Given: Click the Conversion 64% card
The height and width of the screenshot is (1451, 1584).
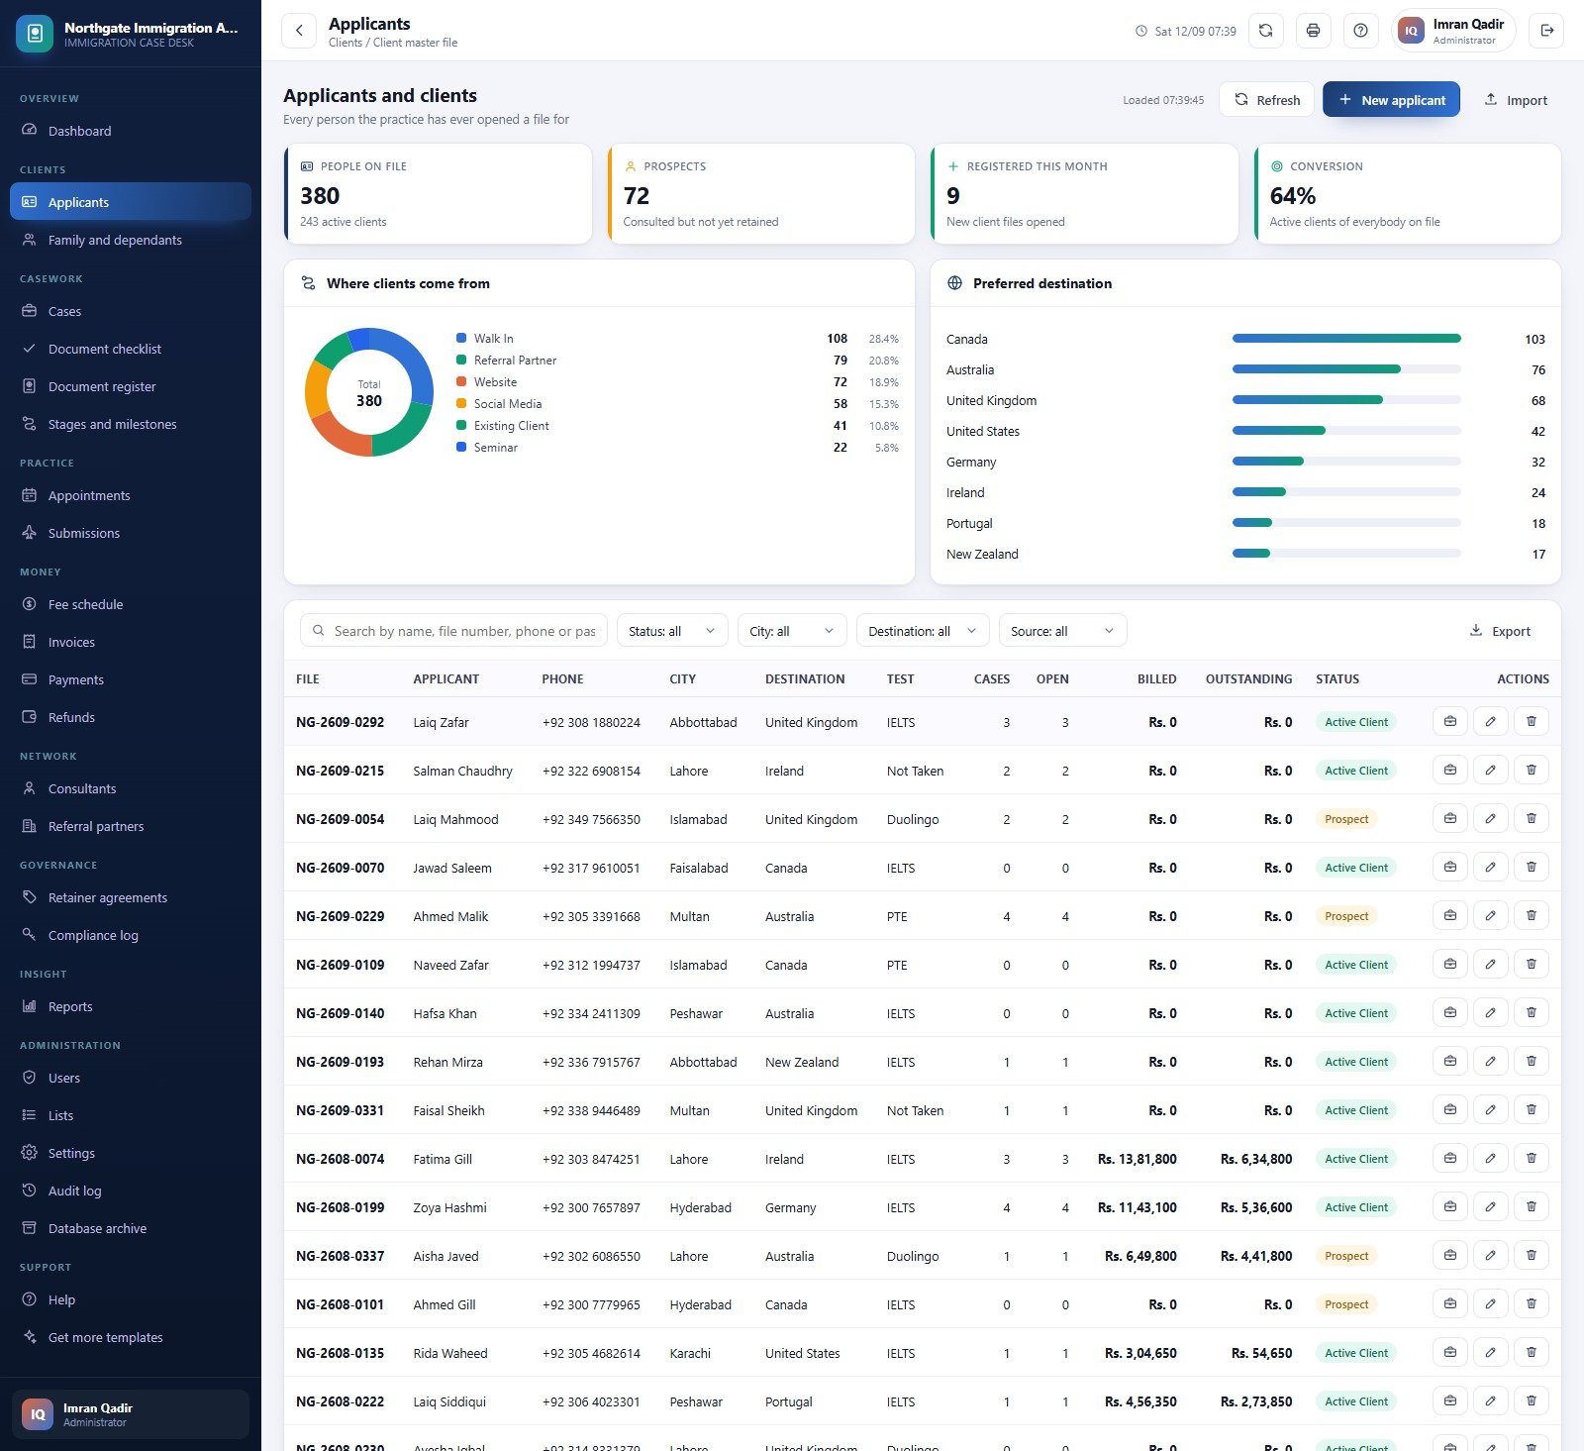Looking at the screenshot, I should tap(1408, 194).
